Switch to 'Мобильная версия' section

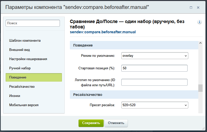tap(24, 105)
